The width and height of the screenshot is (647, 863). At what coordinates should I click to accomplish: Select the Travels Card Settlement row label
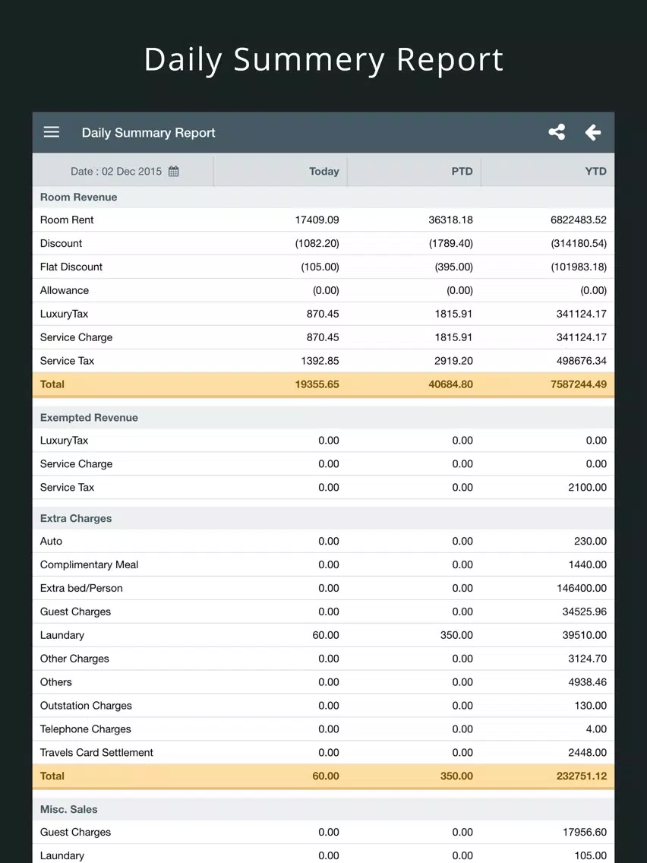[96, 753]
